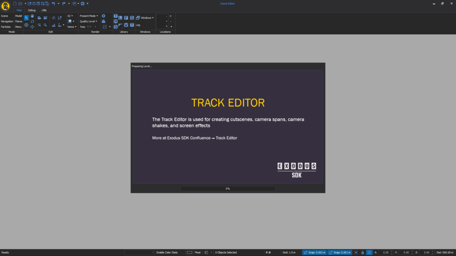
Task: Click the ghost icon in Render group
Action: tap(104, 21)
